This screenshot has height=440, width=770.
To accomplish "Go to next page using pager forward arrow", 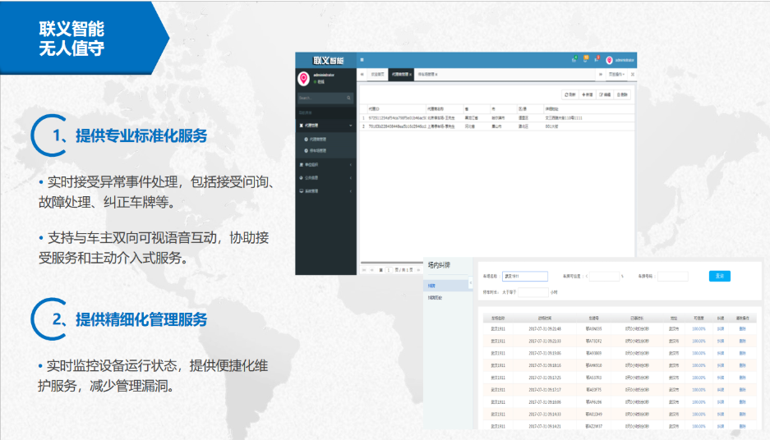I will tap(418, 270).
